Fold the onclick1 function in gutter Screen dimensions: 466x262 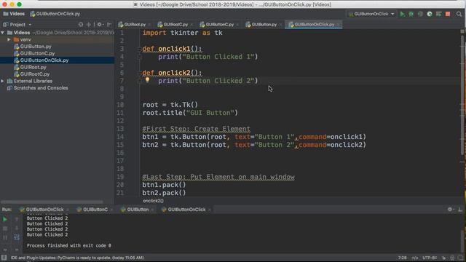coord(139,49)
